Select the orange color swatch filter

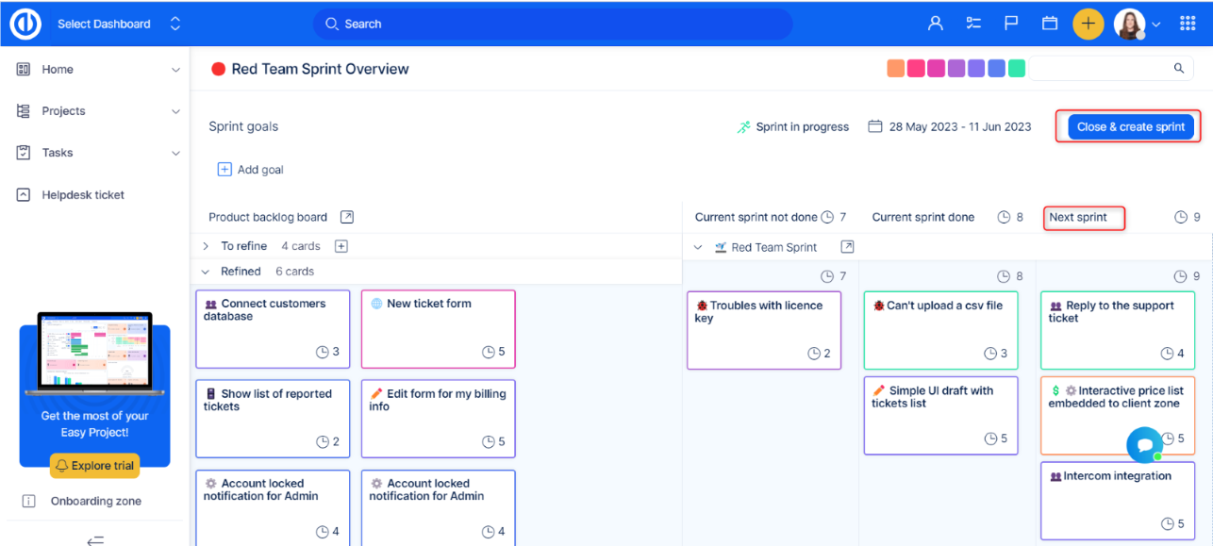pos(895,68)
